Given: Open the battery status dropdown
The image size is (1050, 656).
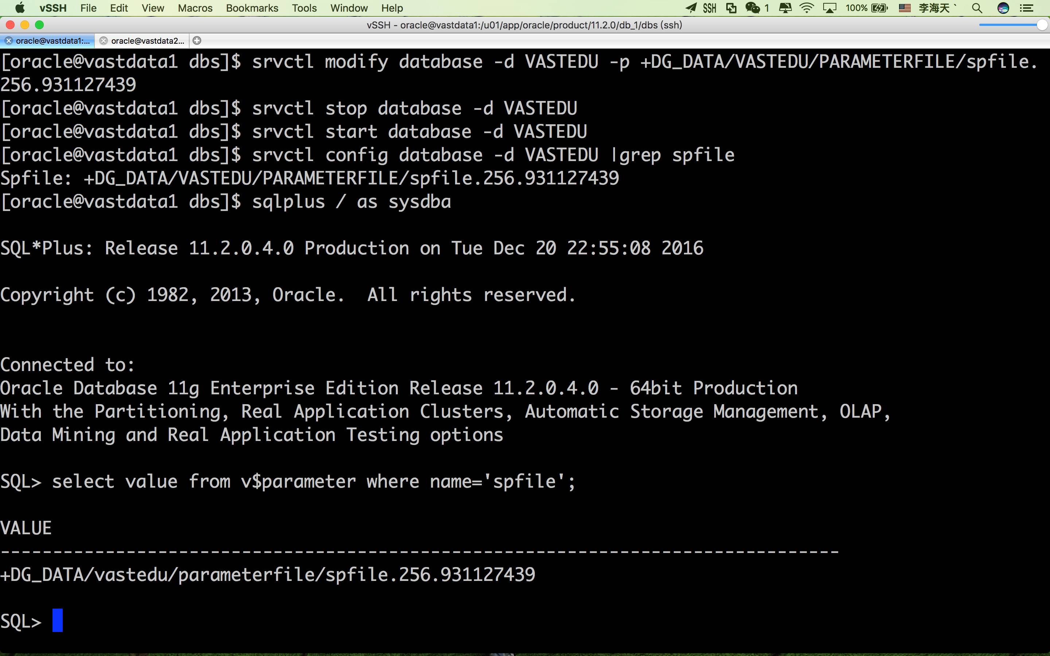Looking at the screenshot, I should [867, 8].
